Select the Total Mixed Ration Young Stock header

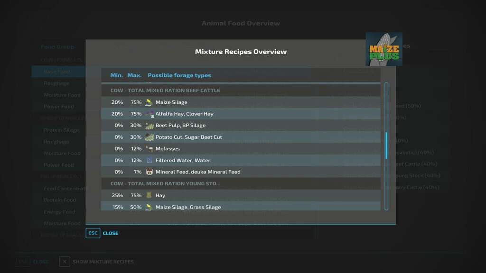click(x=165, y=183)
